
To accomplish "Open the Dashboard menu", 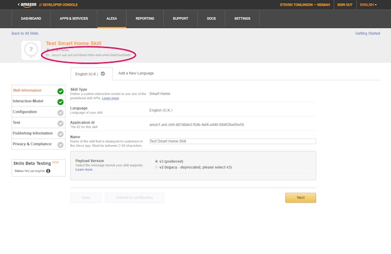I will tap(31, 18).
